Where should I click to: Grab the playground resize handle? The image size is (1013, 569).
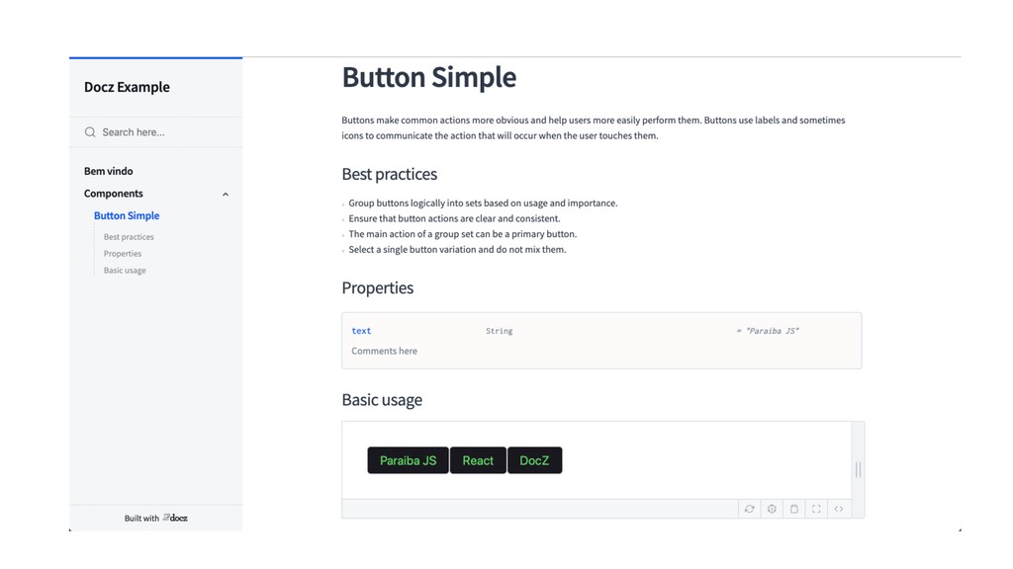pyautogui.click(x=858, y=470)
